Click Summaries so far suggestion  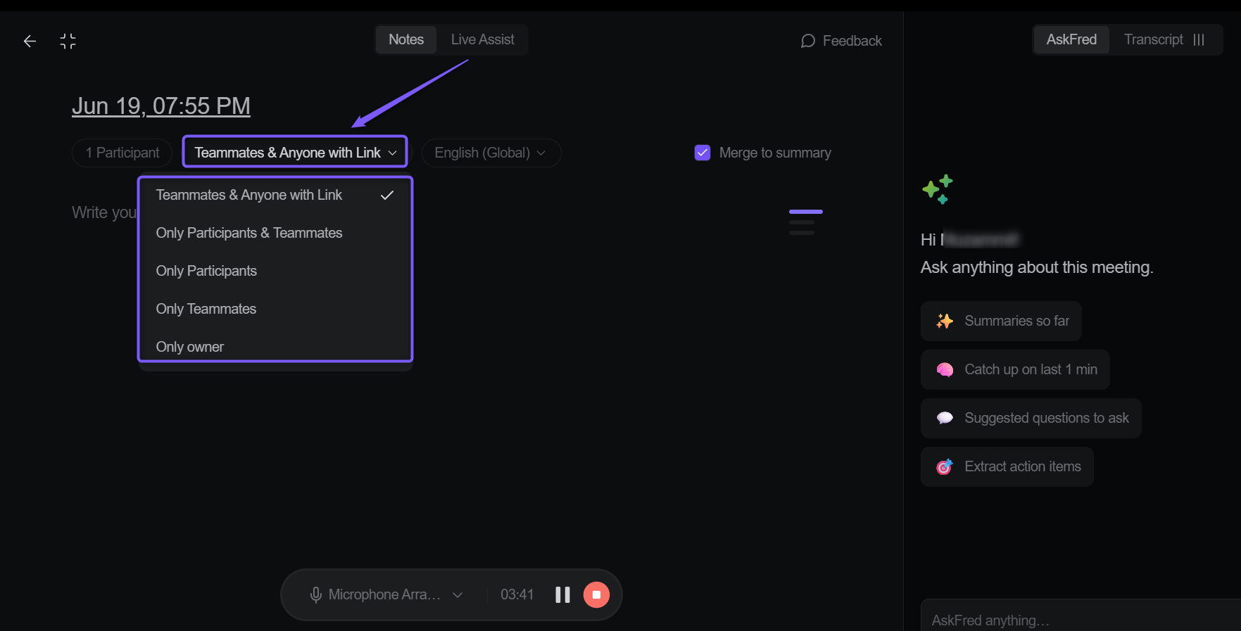coord(1001,321)
